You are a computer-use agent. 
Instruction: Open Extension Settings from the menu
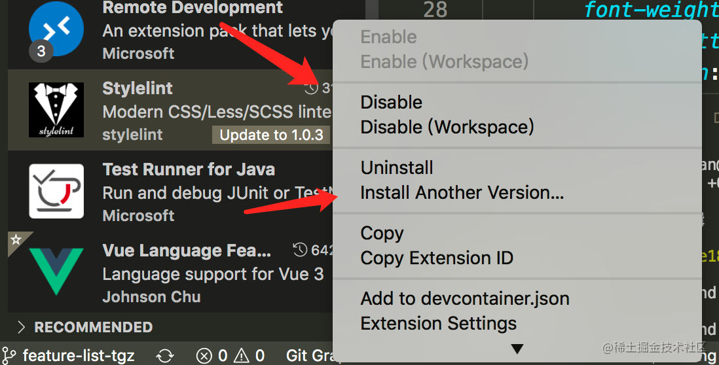pos(438,324)
